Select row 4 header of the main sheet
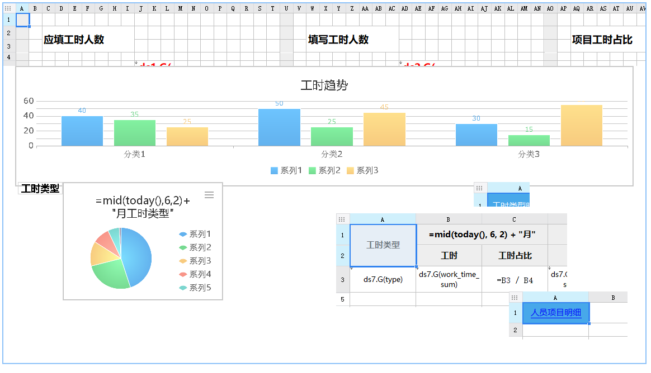Image resolution: width=651 pixels, height=373 pixels. [x=9, y=57]
